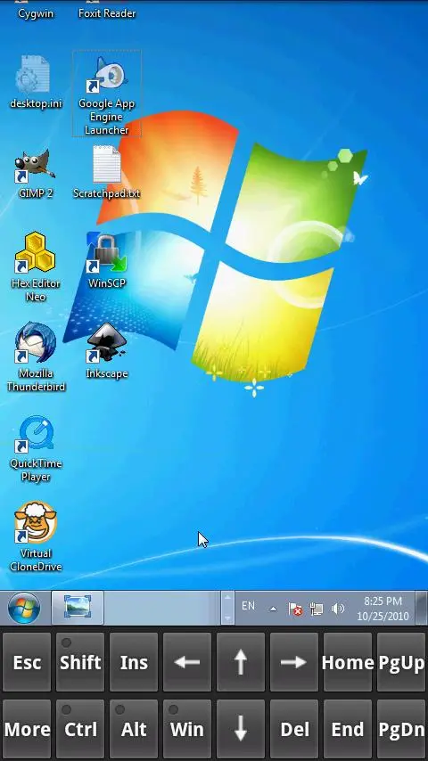Click the Show Desktop strip at the taskbar end
428x761 pixels.
422,608
